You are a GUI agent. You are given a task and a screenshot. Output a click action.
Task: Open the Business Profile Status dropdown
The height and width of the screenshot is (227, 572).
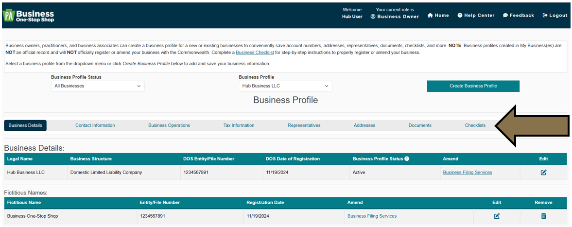pyautogui.click(x=98, y=86)
